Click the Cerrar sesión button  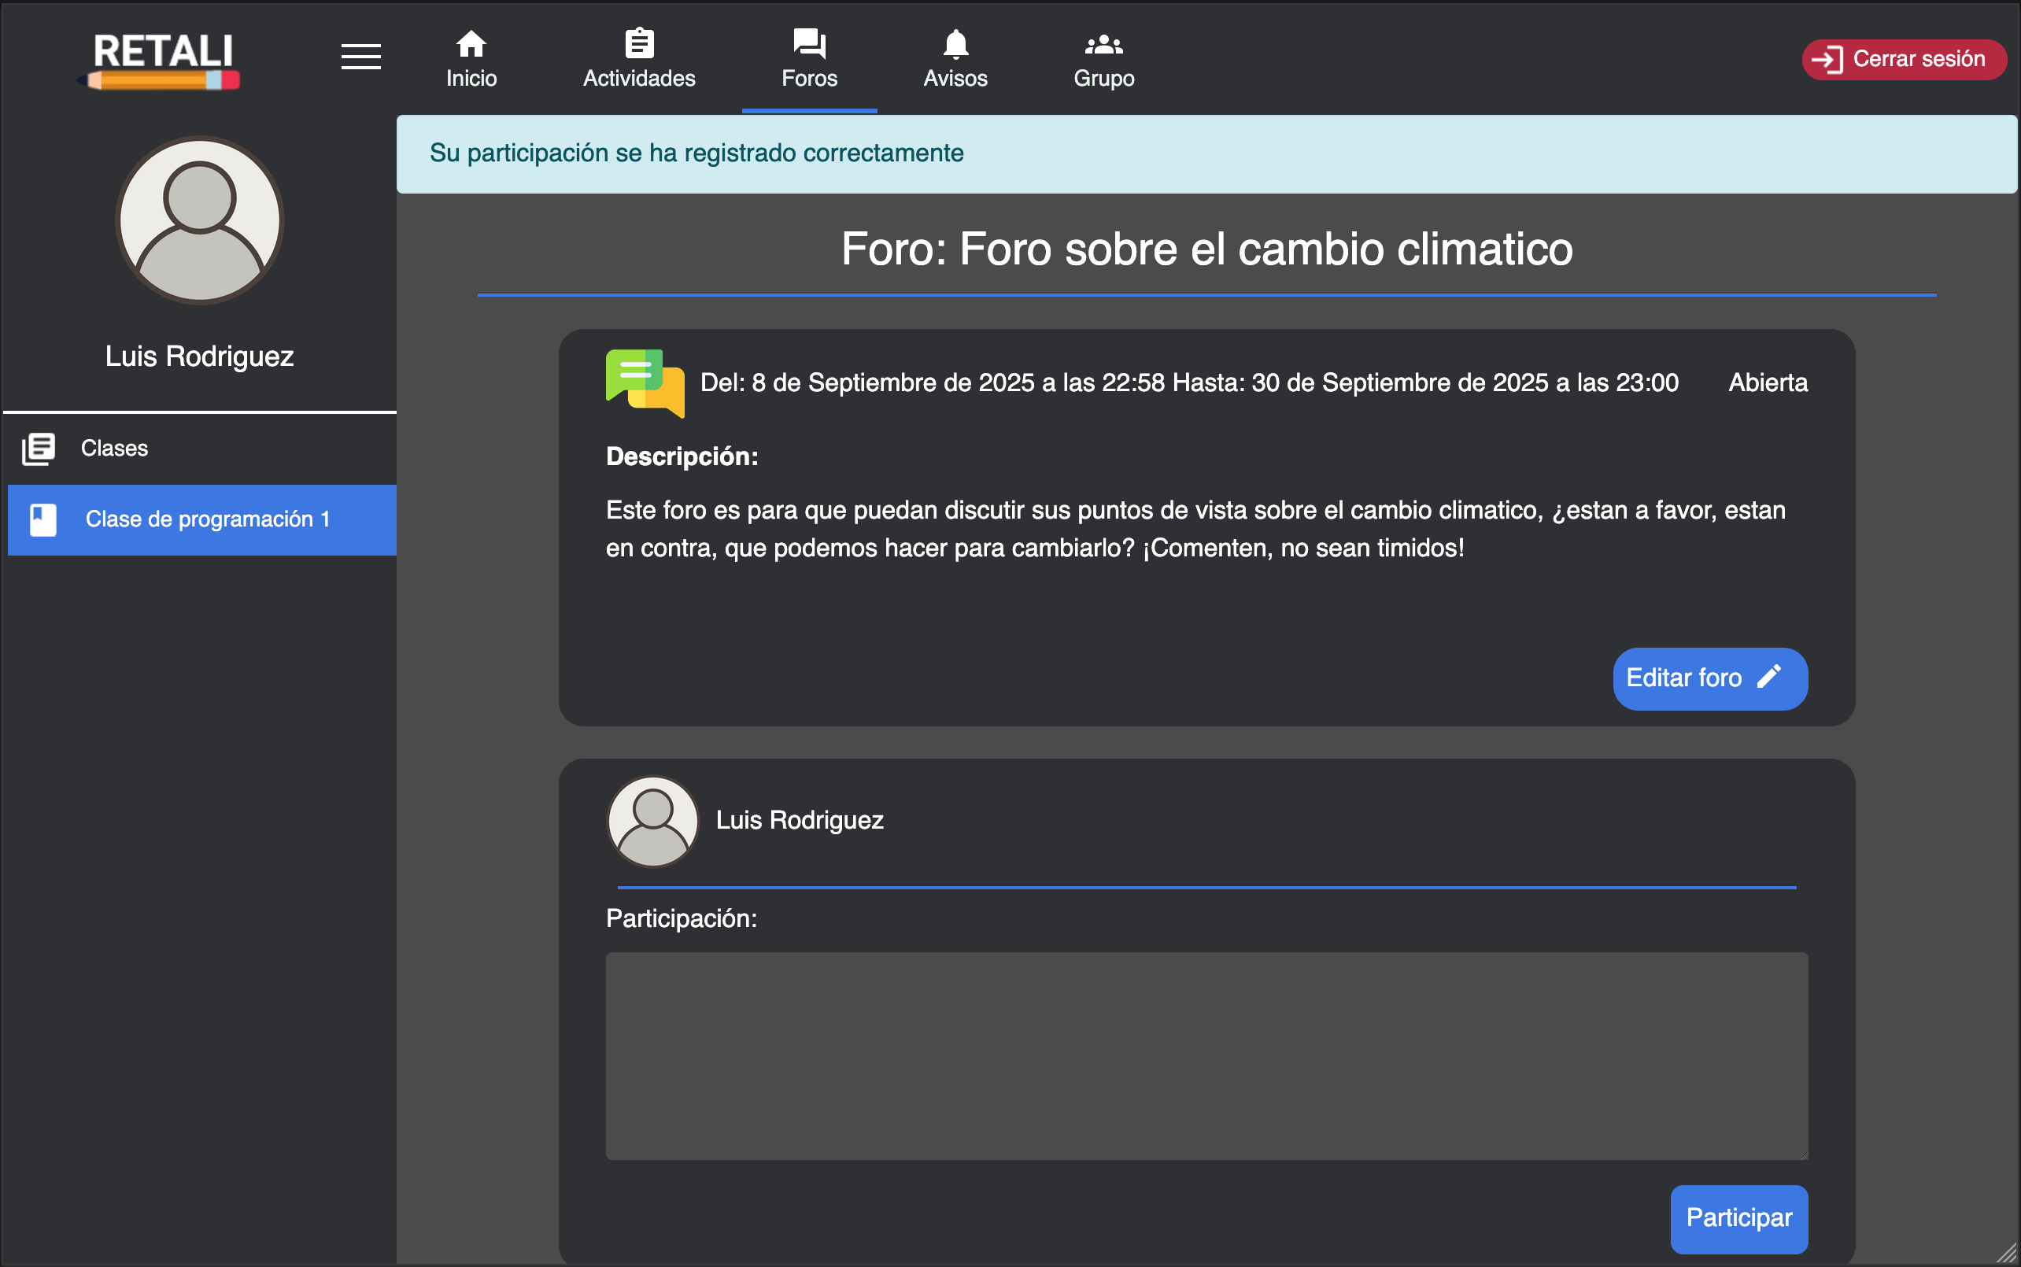coord(1903,59)
